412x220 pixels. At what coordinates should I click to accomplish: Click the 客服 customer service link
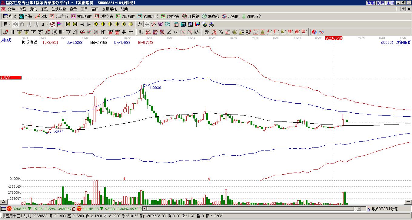pyautogui.click(x=371, y=3)
